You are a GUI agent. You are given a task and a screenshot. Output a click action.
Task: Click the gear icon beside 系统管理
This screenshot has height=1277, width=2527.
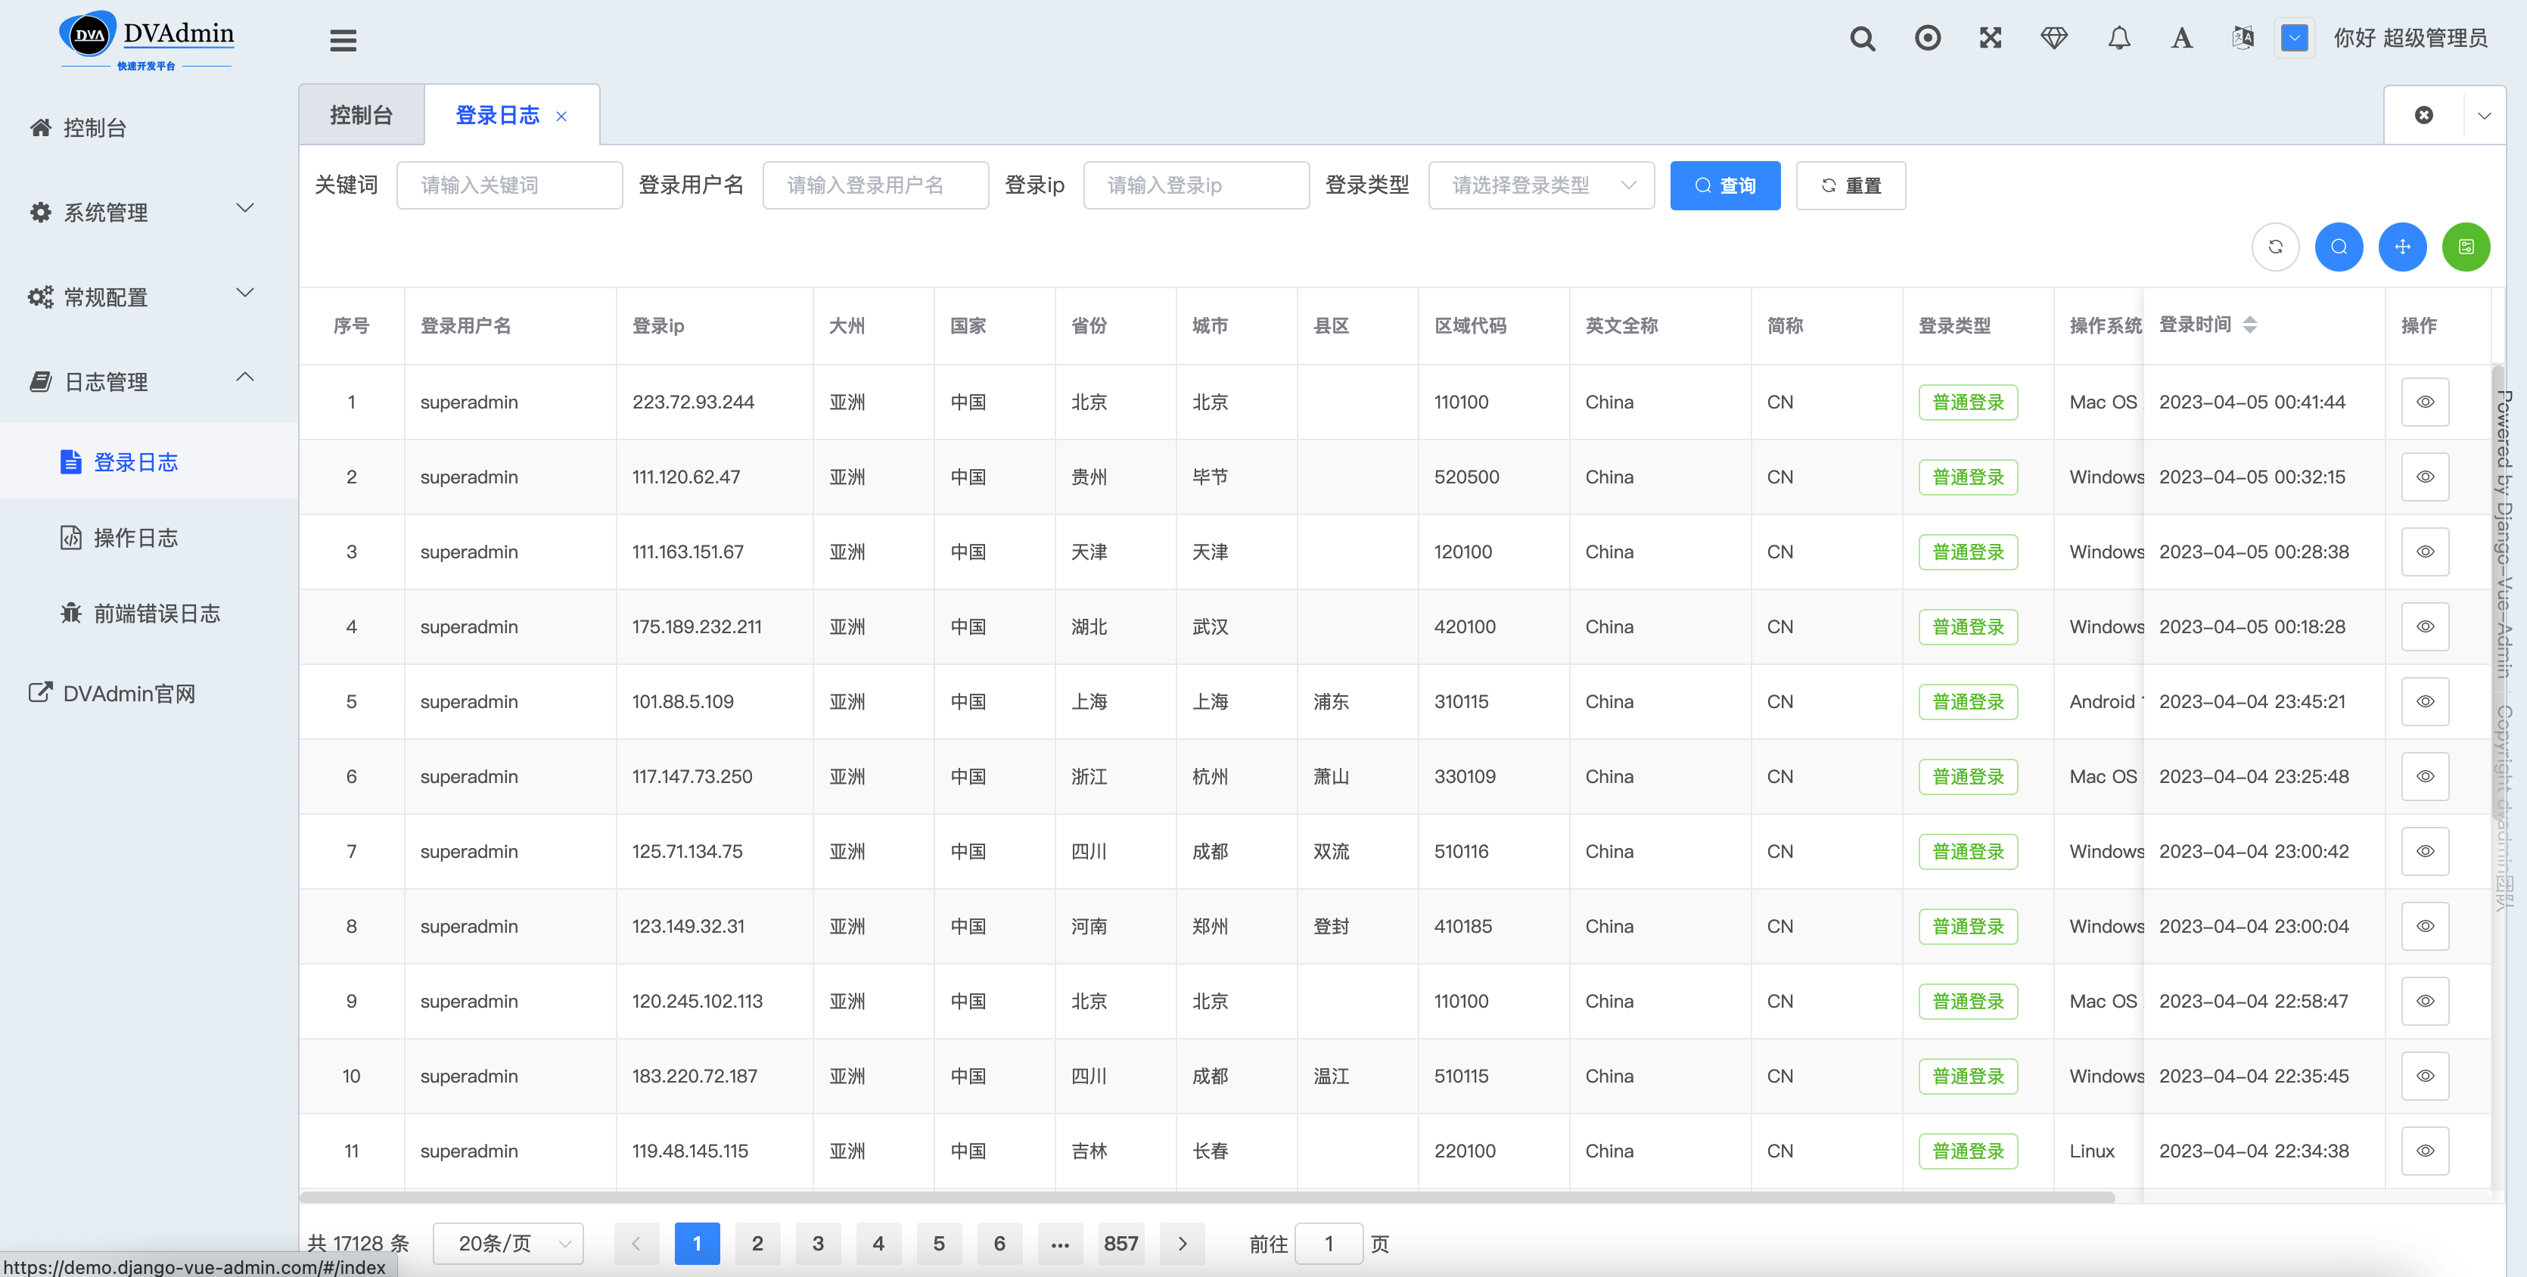click(x=40, y=212)
